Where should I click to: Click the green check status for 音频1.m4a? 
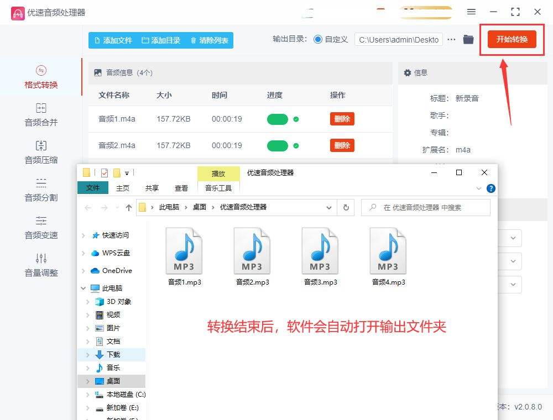pyautogui.click(x=296, y=119)
